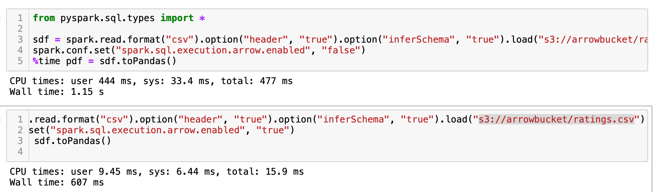Click the "csv" string in the second cell
Viewport: 657px width, 192px height.
(114, 119)
